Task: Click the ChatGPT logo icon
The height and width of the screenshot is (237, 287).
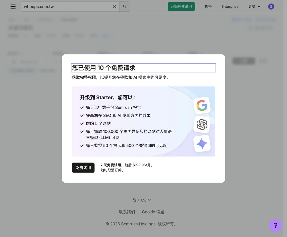Action: pyautogui.click(x=202, y=125)
